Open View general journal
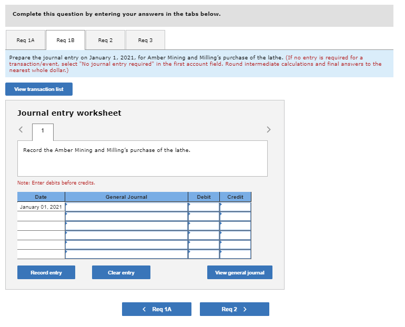This screenshot has width=405, height=327. [x=240, y=272]
